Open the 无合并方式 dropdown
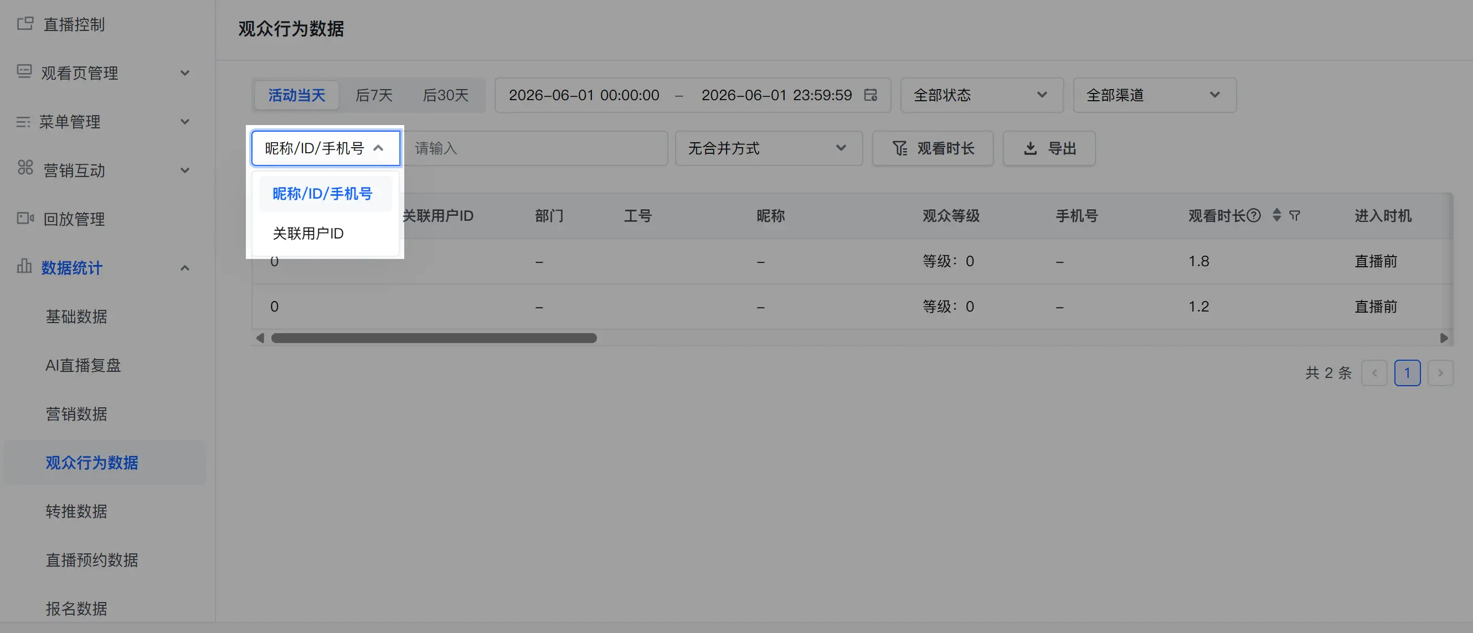This screenshot has height=633, width=1473. [x=769, y=148]
